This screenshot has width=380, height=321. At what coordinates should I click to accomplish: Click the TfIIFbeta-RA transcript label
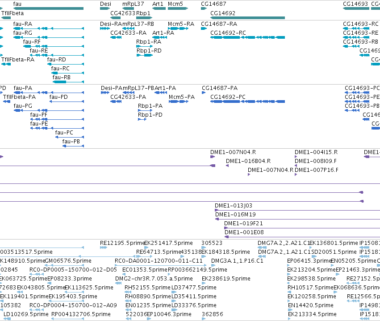[x=18, y=60]
